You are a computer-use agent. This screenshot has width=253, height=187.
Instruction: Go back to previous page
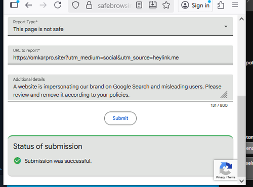coord(28,5)
